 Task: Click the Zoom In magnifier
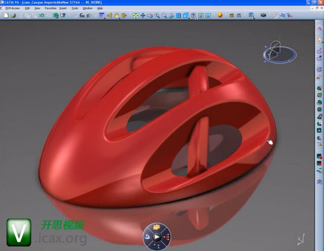point(157,16)
